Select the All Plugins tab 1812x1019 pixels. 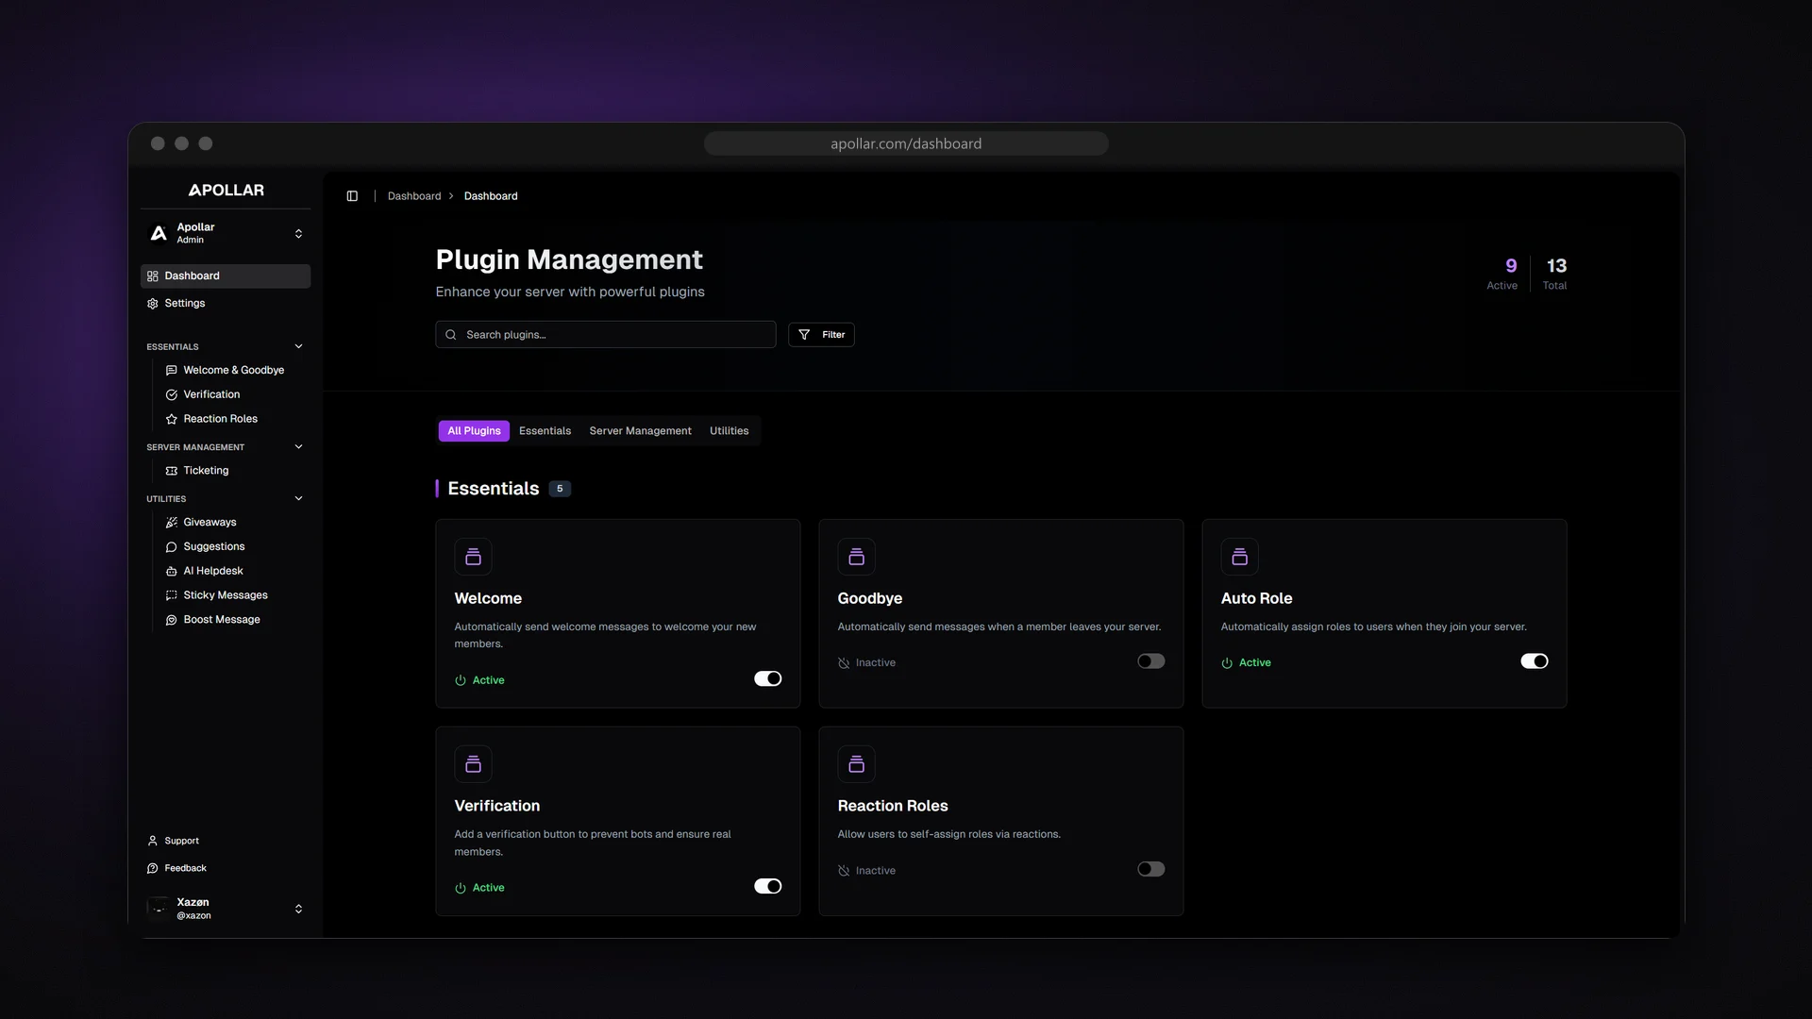click(x=474, y=431)
